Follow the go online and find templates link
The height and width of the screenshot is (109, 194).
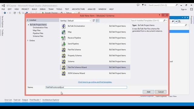95,82
